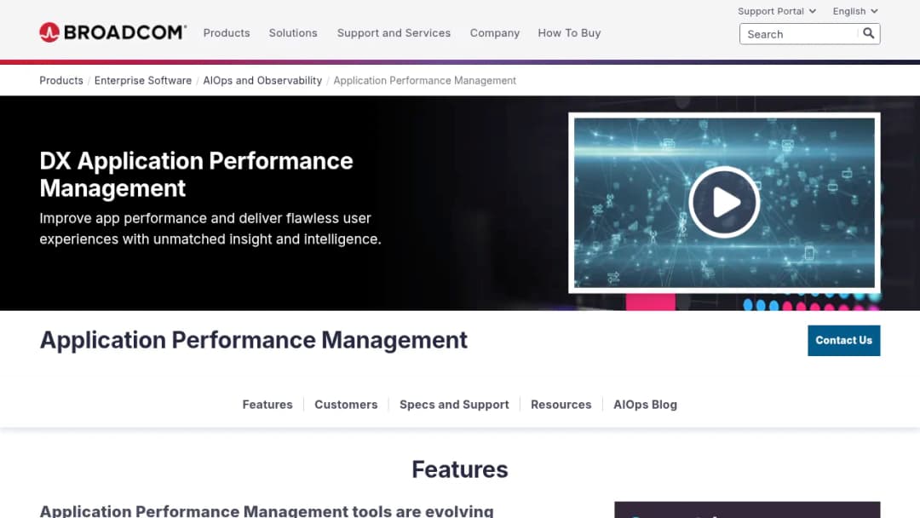This screenshot has height=518, width=920.
Task: Jump to the Features section tab
Action: [267, 404]
